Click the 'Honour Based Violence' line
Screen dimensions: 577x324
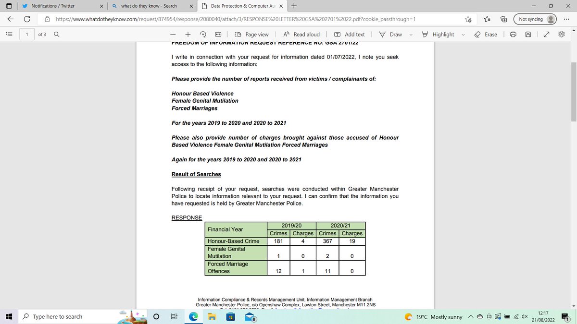pos(202,93)
